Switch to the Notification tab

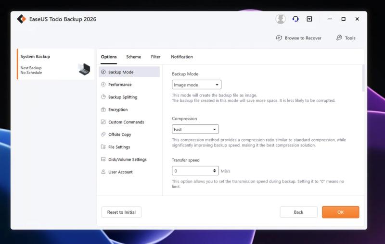[x=182, y=57]
